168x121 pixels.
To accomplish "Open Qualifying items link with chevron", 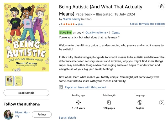I will coord(97,33).
